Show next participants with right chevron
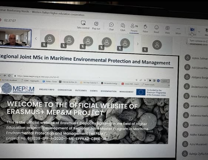Image resolution: width=208 pixels, height=160 pixels. 138,44
